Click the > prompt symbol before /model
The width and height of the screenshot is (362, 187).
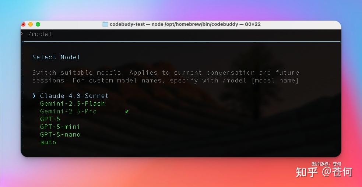click(22, 34)
